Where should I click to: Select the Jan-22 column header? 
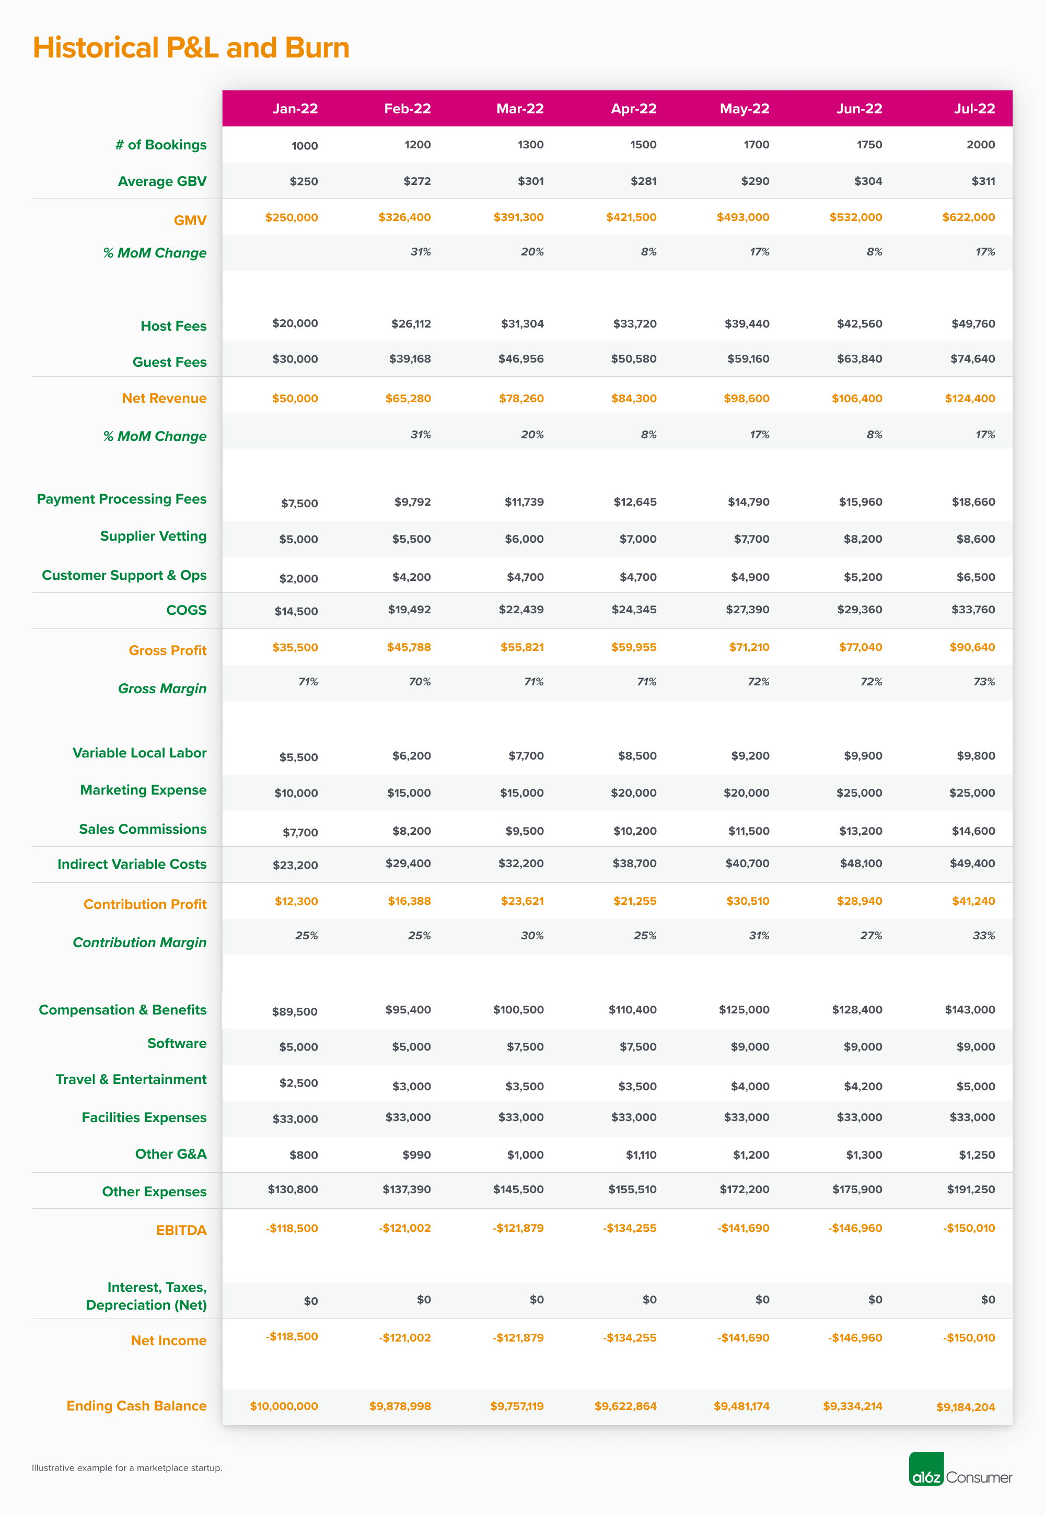coord(295,109)
